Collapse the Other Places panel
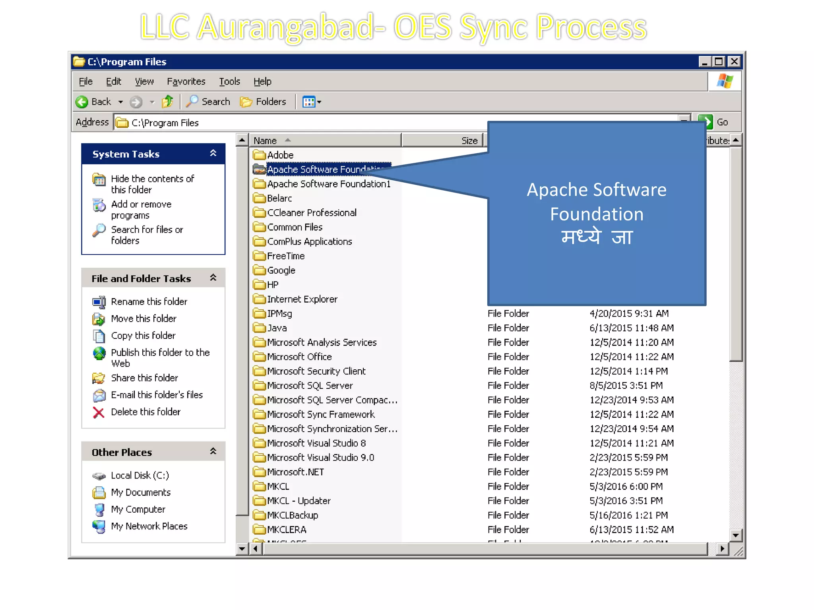The height and width of the screenshot is (610, 814). coord(213,452)
